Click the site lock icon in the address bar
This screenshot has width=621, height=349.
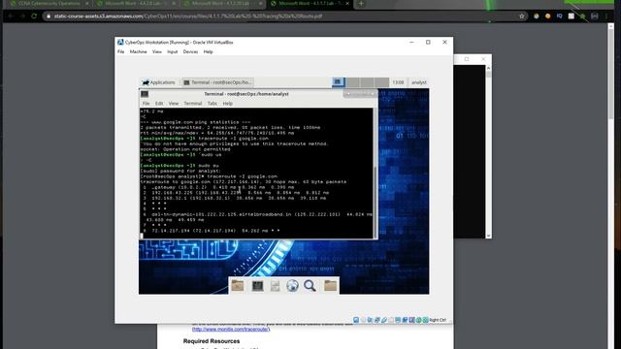pyautogui.click(x=49, y=16)
